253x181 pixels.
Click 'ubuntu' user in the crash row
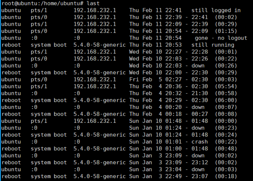(11, 142)
